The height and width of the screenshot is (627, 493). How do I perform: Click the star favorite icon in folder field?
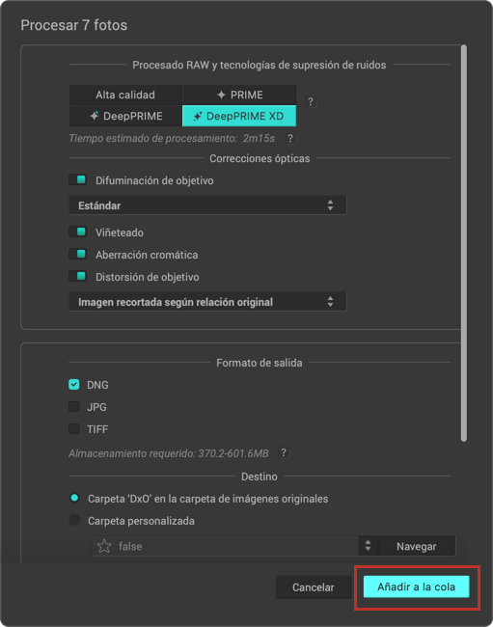(104, 546)
